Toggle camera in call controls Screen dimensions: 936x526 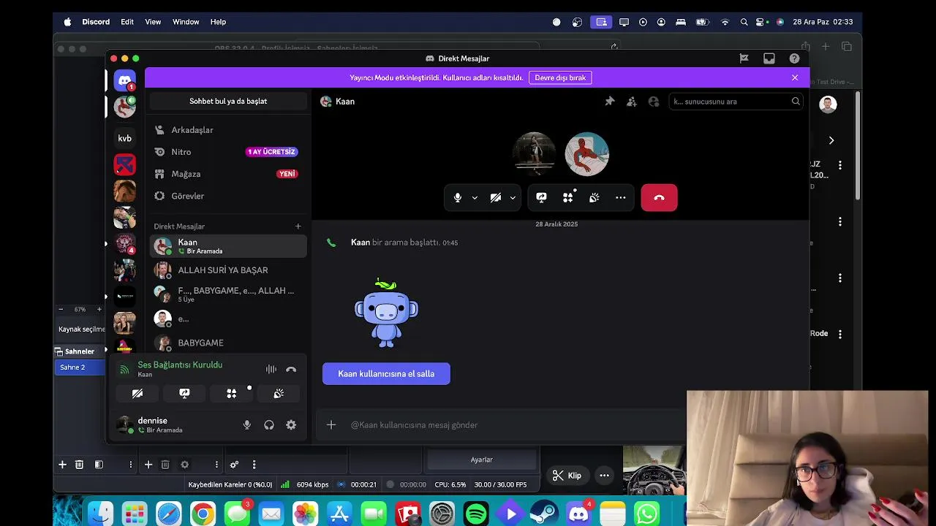pos(496,197)
